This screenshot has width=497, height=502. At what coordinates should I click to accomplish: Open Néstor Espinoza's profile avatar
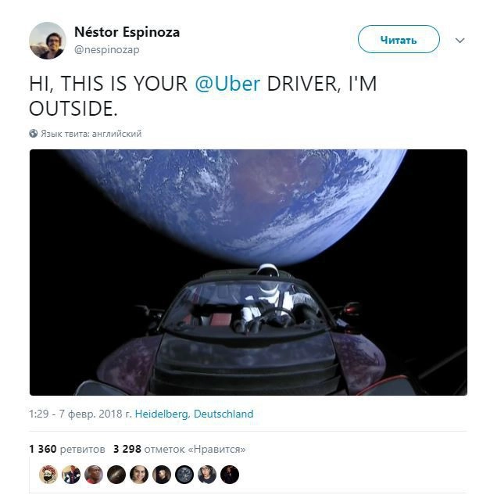pyautogui.click(x=48, y=41)
